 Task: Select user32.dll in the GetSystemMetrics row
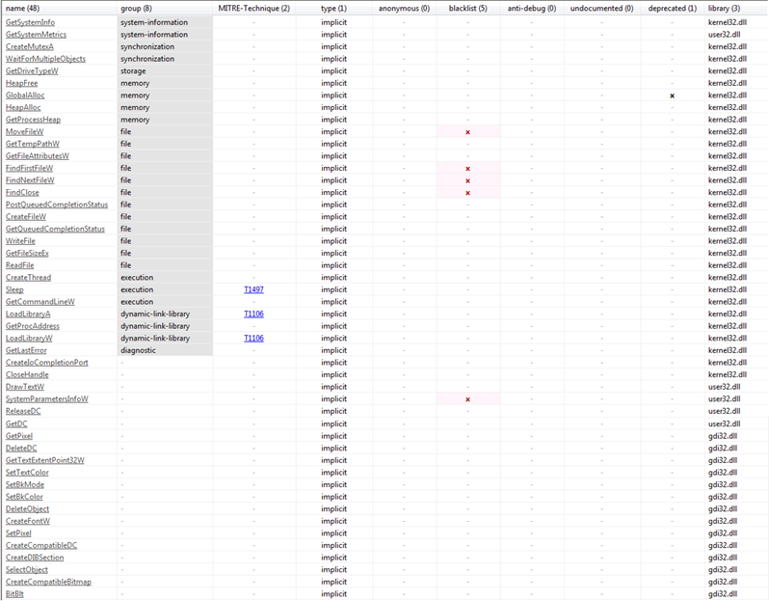point(724,35)
